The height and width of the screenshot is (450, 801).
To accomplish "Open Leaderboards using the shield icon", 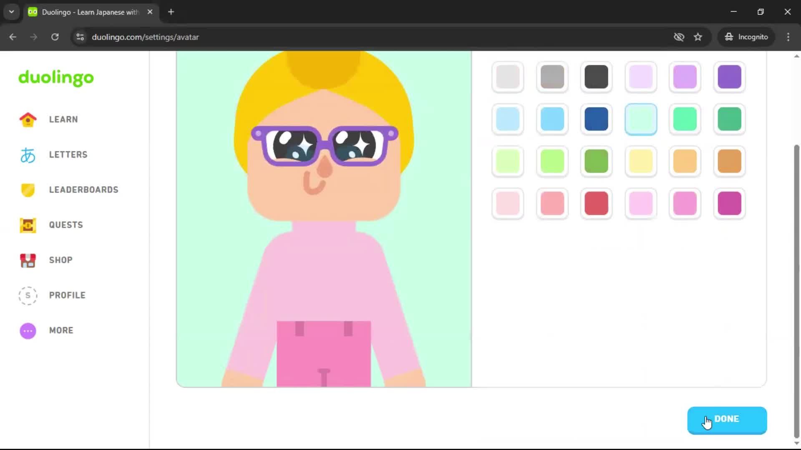I will (x=28, y=190).
